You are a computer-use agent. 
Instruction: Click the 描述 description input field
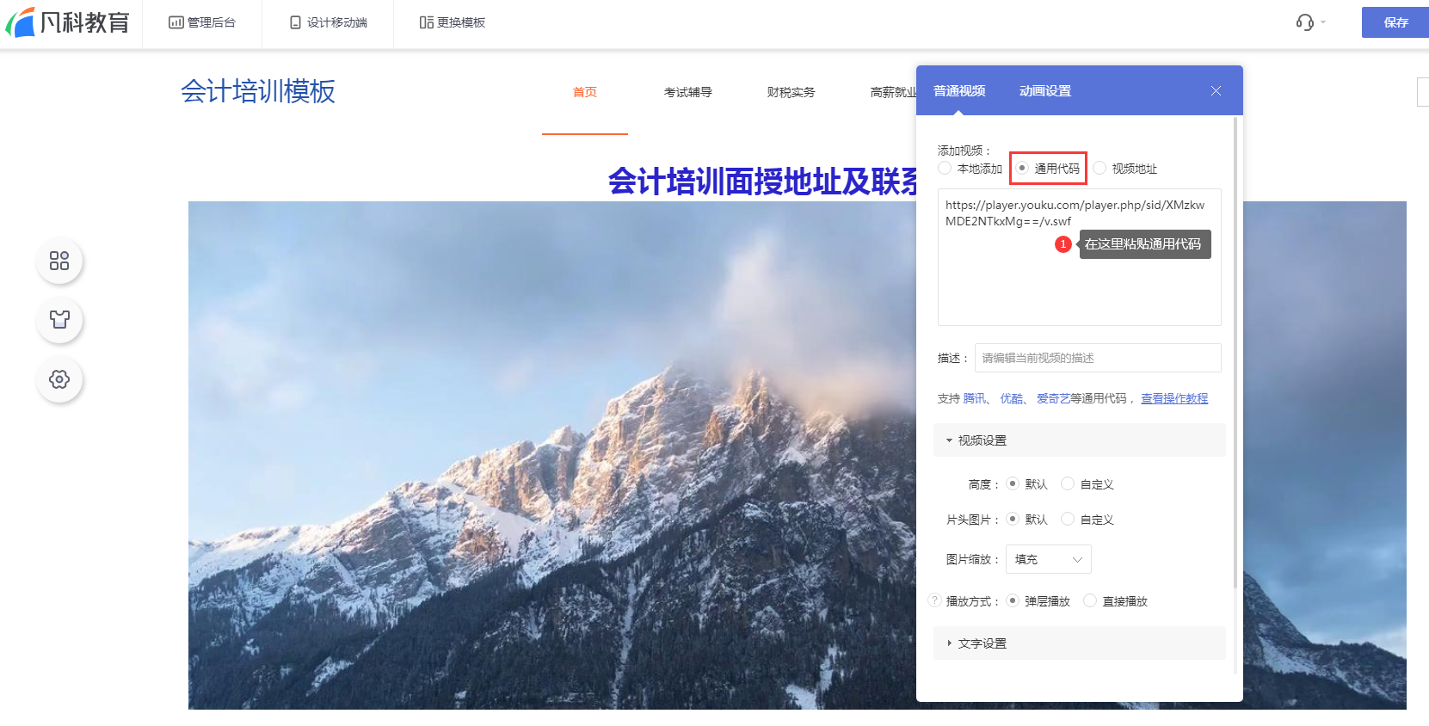pyautogui.click(x=1098, y=358)
